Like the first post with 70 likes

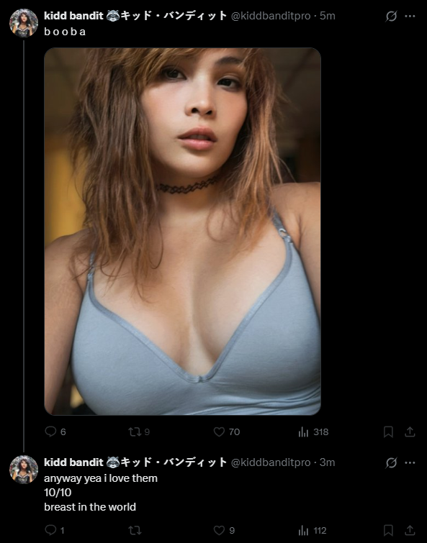coord(219,432)
